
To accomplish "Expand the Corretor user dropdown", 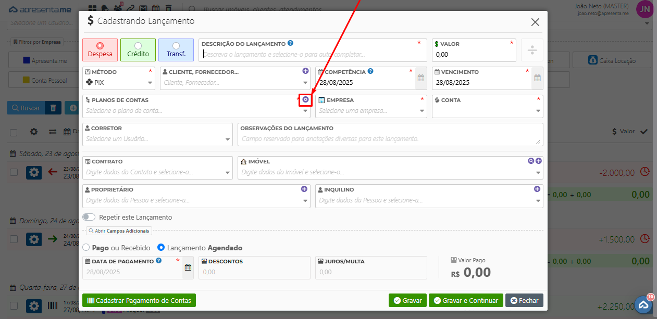I will (x=228, y=139).
